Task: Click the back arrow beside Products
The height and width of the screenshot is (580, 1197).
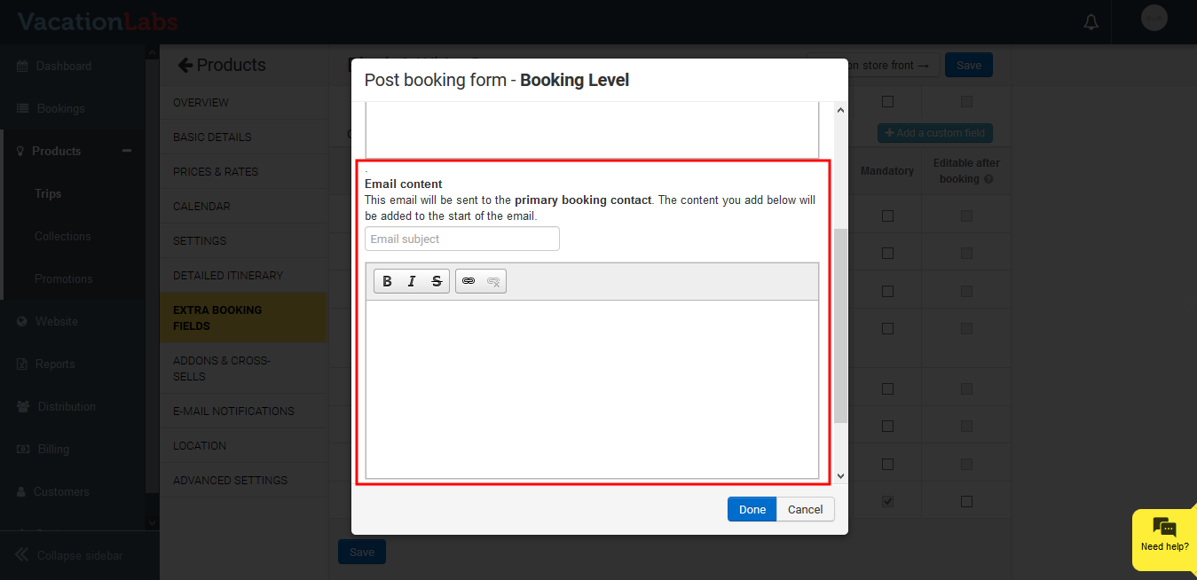Action: point(185,65)
